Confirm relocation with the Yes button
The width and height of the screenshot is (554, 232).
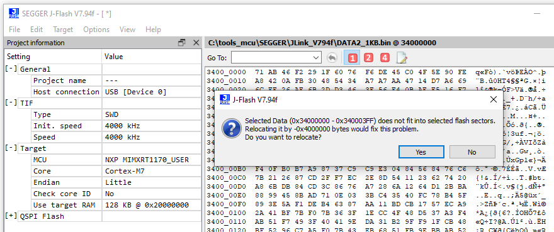tap(421, 152)
